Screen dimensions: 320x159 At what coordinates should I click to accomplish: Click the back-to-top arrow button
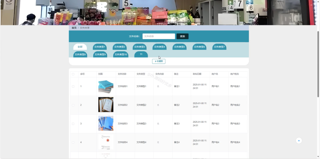click(299, 141)
